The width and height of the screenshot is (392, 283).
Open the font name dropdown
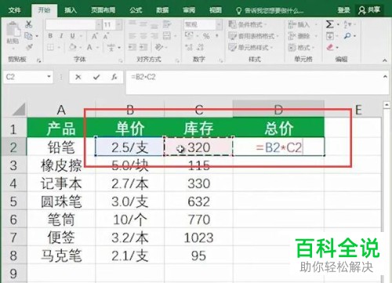(99, 25)
